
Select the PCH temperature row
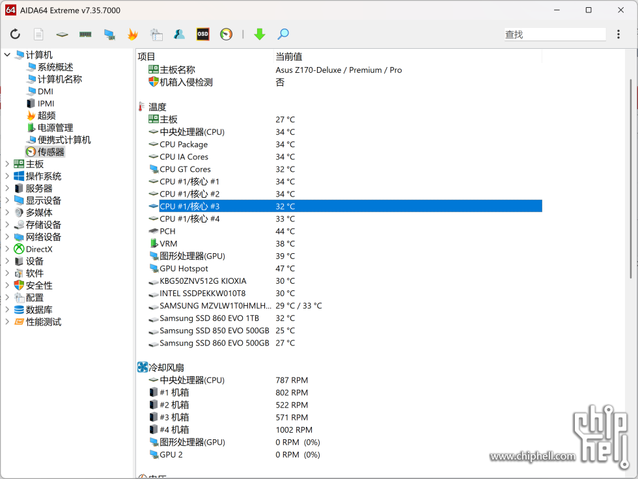click(345, 231)
